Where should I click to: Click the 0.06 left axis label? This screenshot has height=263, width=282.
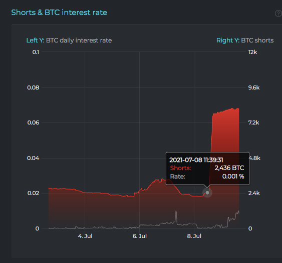33,122
